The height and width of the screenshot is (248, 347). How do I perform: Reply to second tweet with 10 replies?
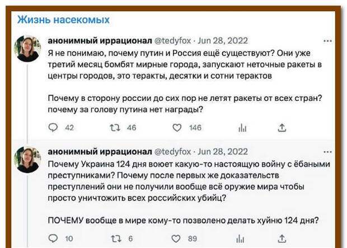pos(53,238)
